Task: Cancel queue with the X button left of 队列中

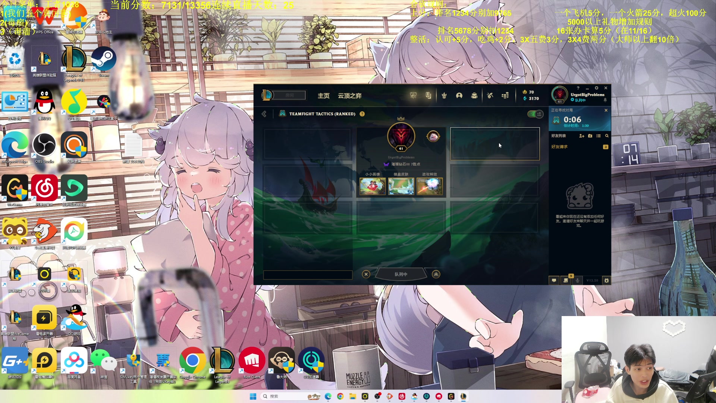Action: [366, 274]
